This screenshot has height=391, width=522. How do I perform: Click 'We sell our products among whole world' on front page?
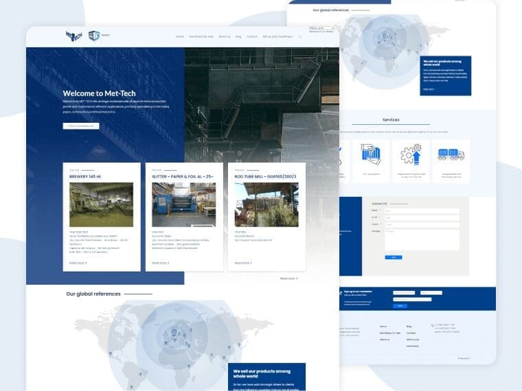262,374
